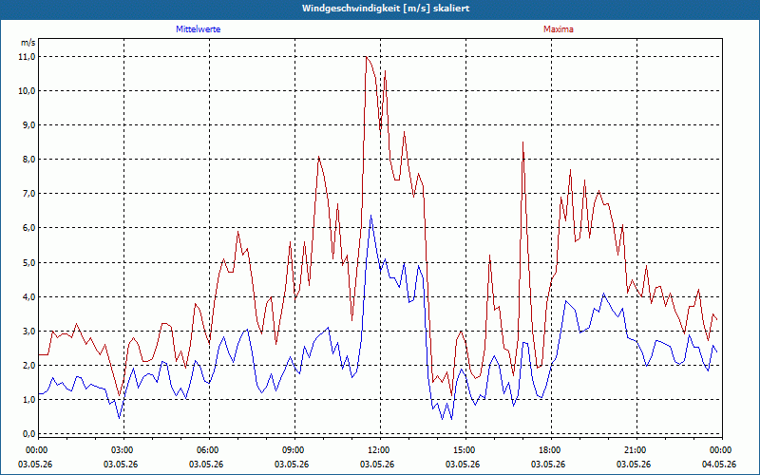760x475 pixels.
Task: Click the 04.05.26 date label
Action: click(x=719, y=465)
